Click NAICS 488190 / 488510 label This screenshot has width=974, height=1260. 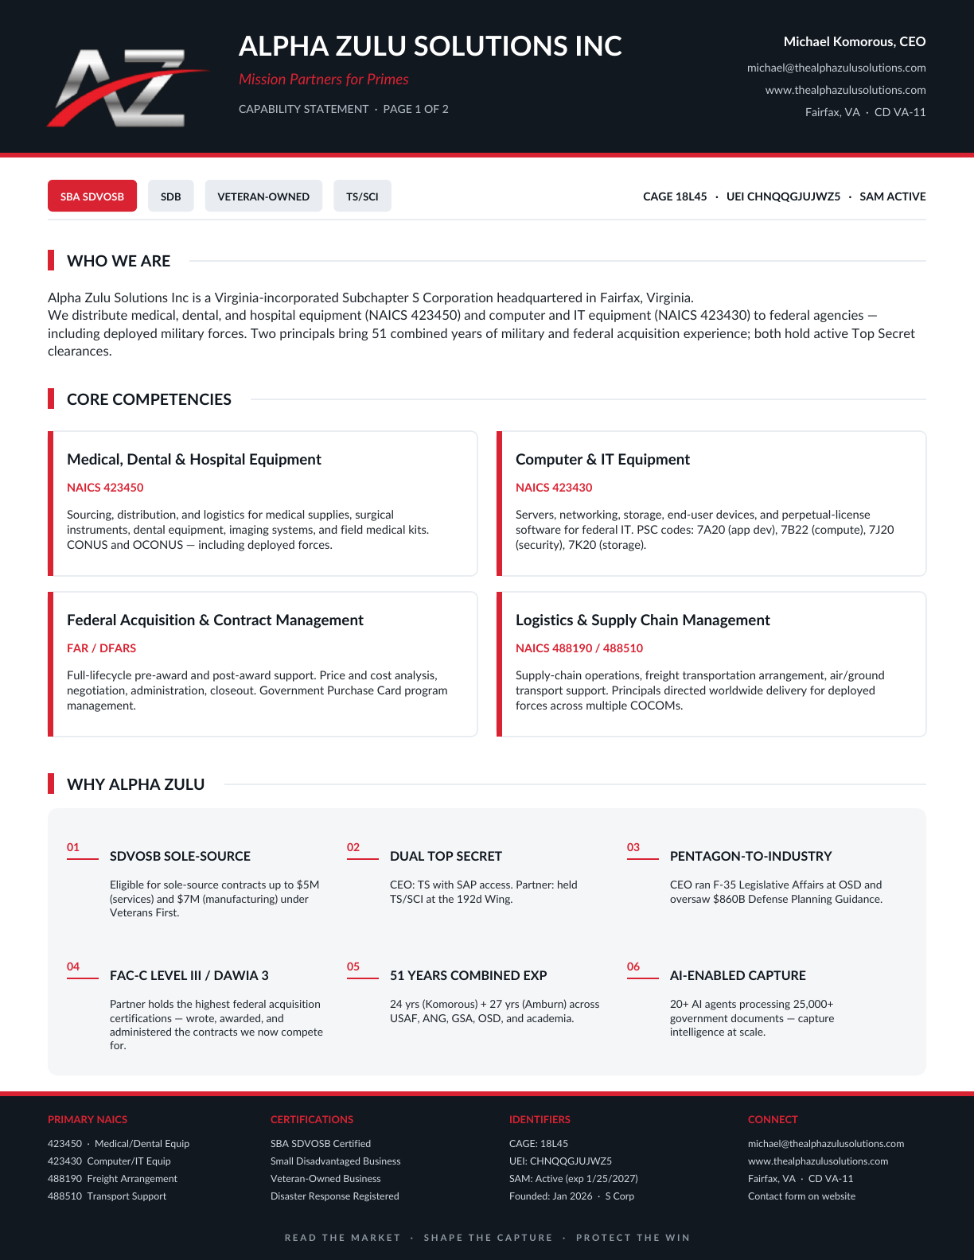pyautogui.click(x=579, y=648)
